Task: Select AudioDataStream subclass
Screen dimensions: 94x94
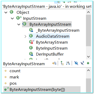Action: click(53, 36)
